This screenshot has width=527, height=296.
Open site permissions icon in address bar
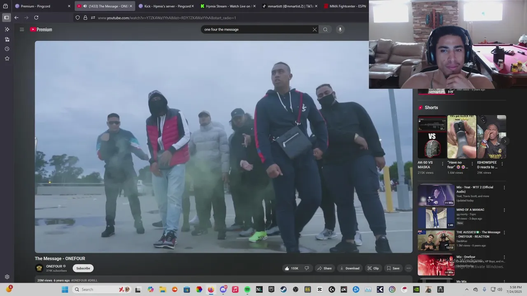pos(93,18)
